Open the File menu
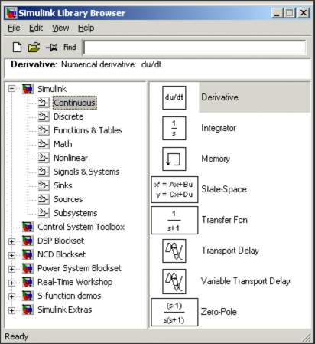 pos(14,28)
